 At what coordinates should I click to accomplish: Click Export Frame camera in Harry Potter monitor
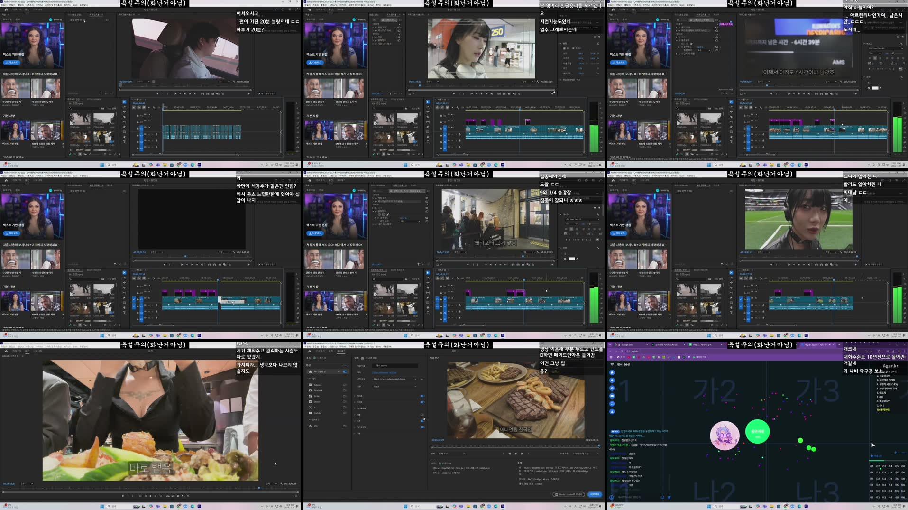click(x=523, y=265)
